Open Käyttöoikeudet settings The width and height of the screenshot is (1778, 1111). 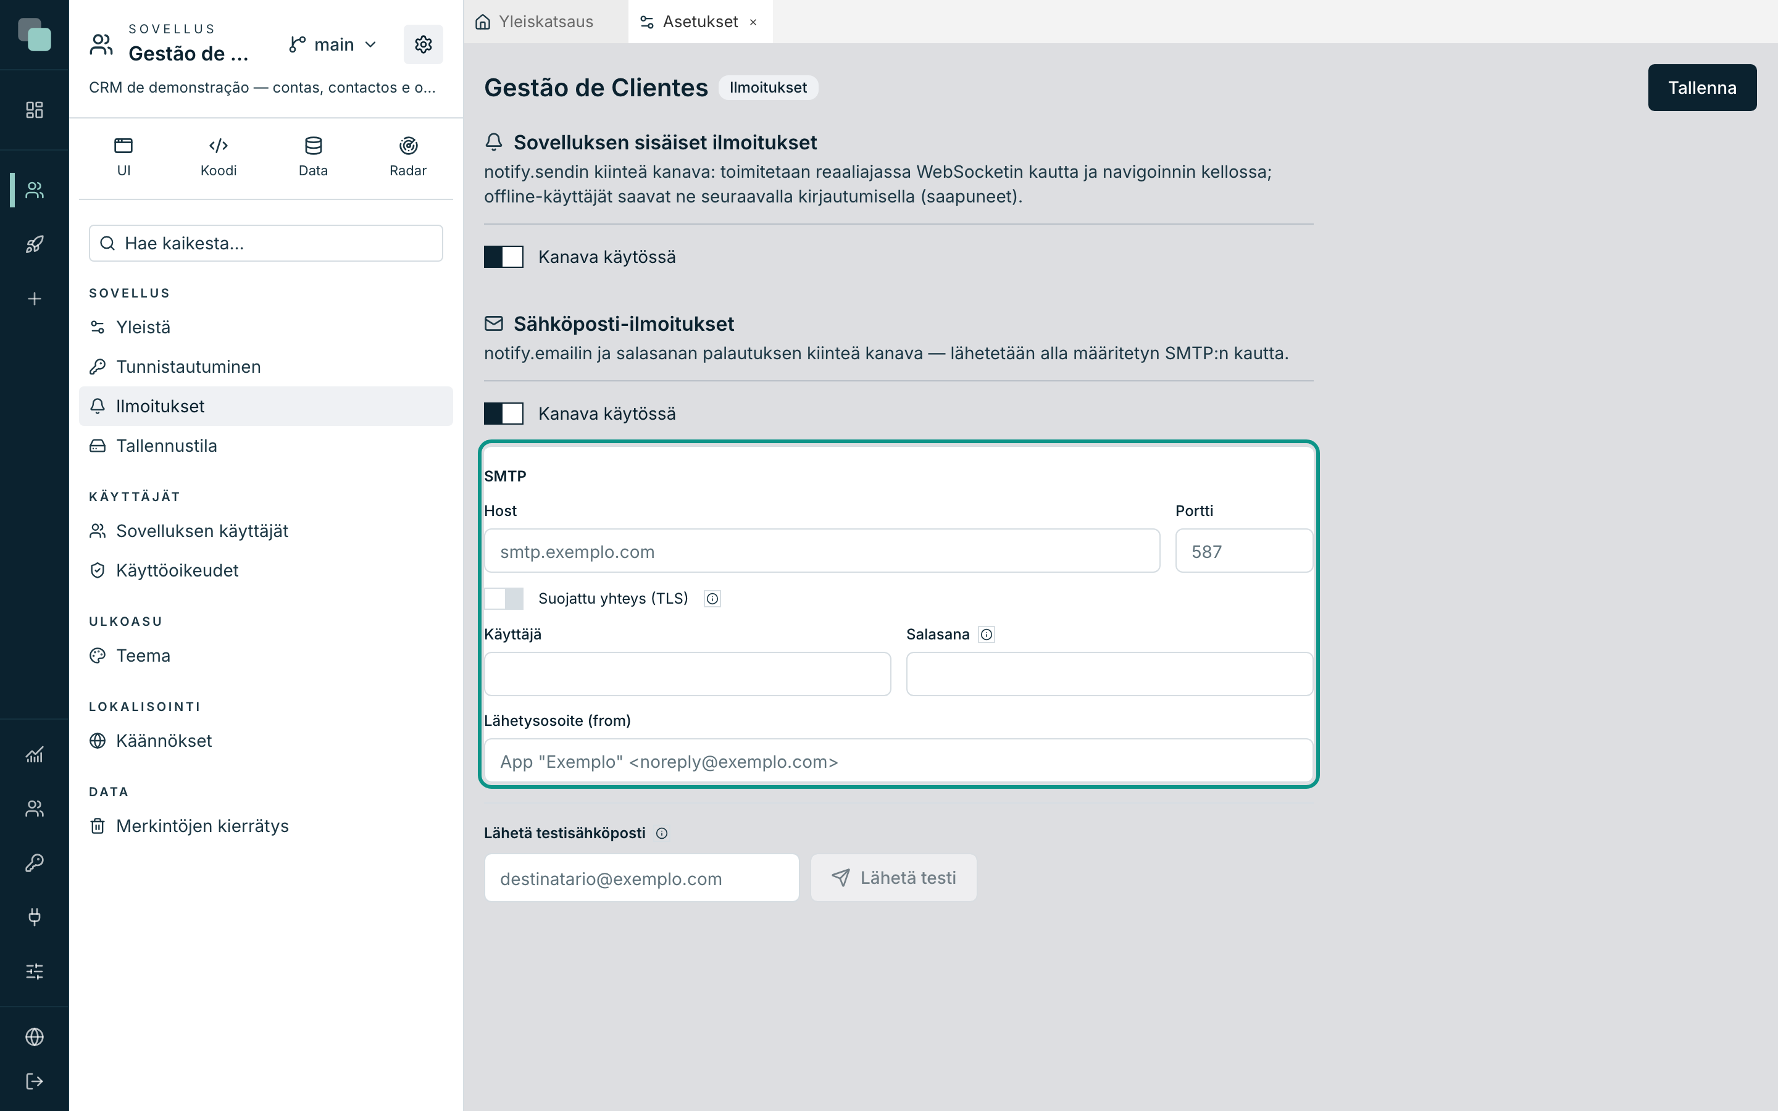click(x=266, y=570)
